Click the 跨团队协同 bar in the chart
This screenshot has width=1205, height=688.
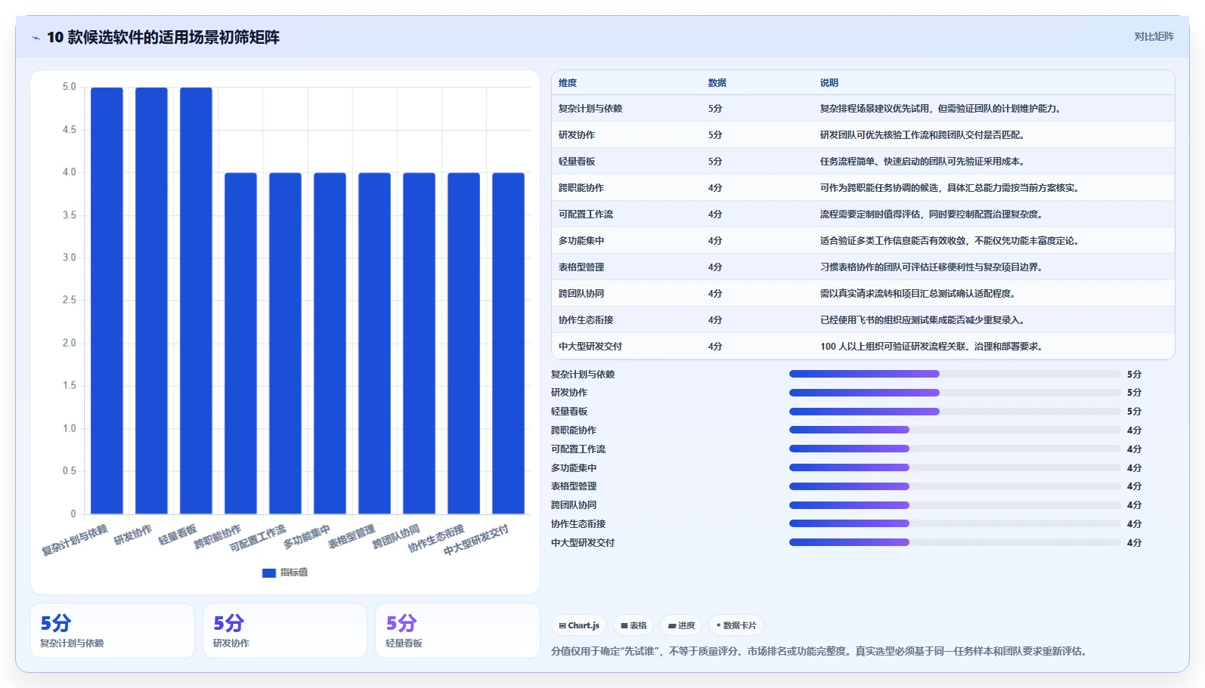(419, 344)
